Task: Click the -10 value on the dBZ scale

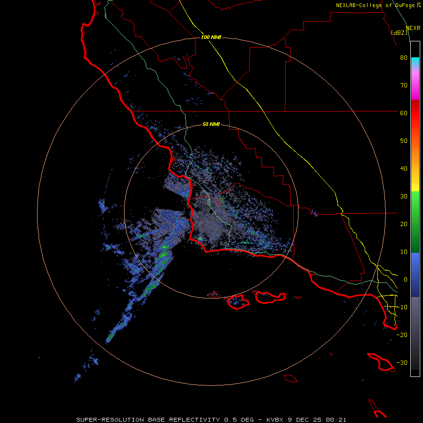Action: (402, 307)
